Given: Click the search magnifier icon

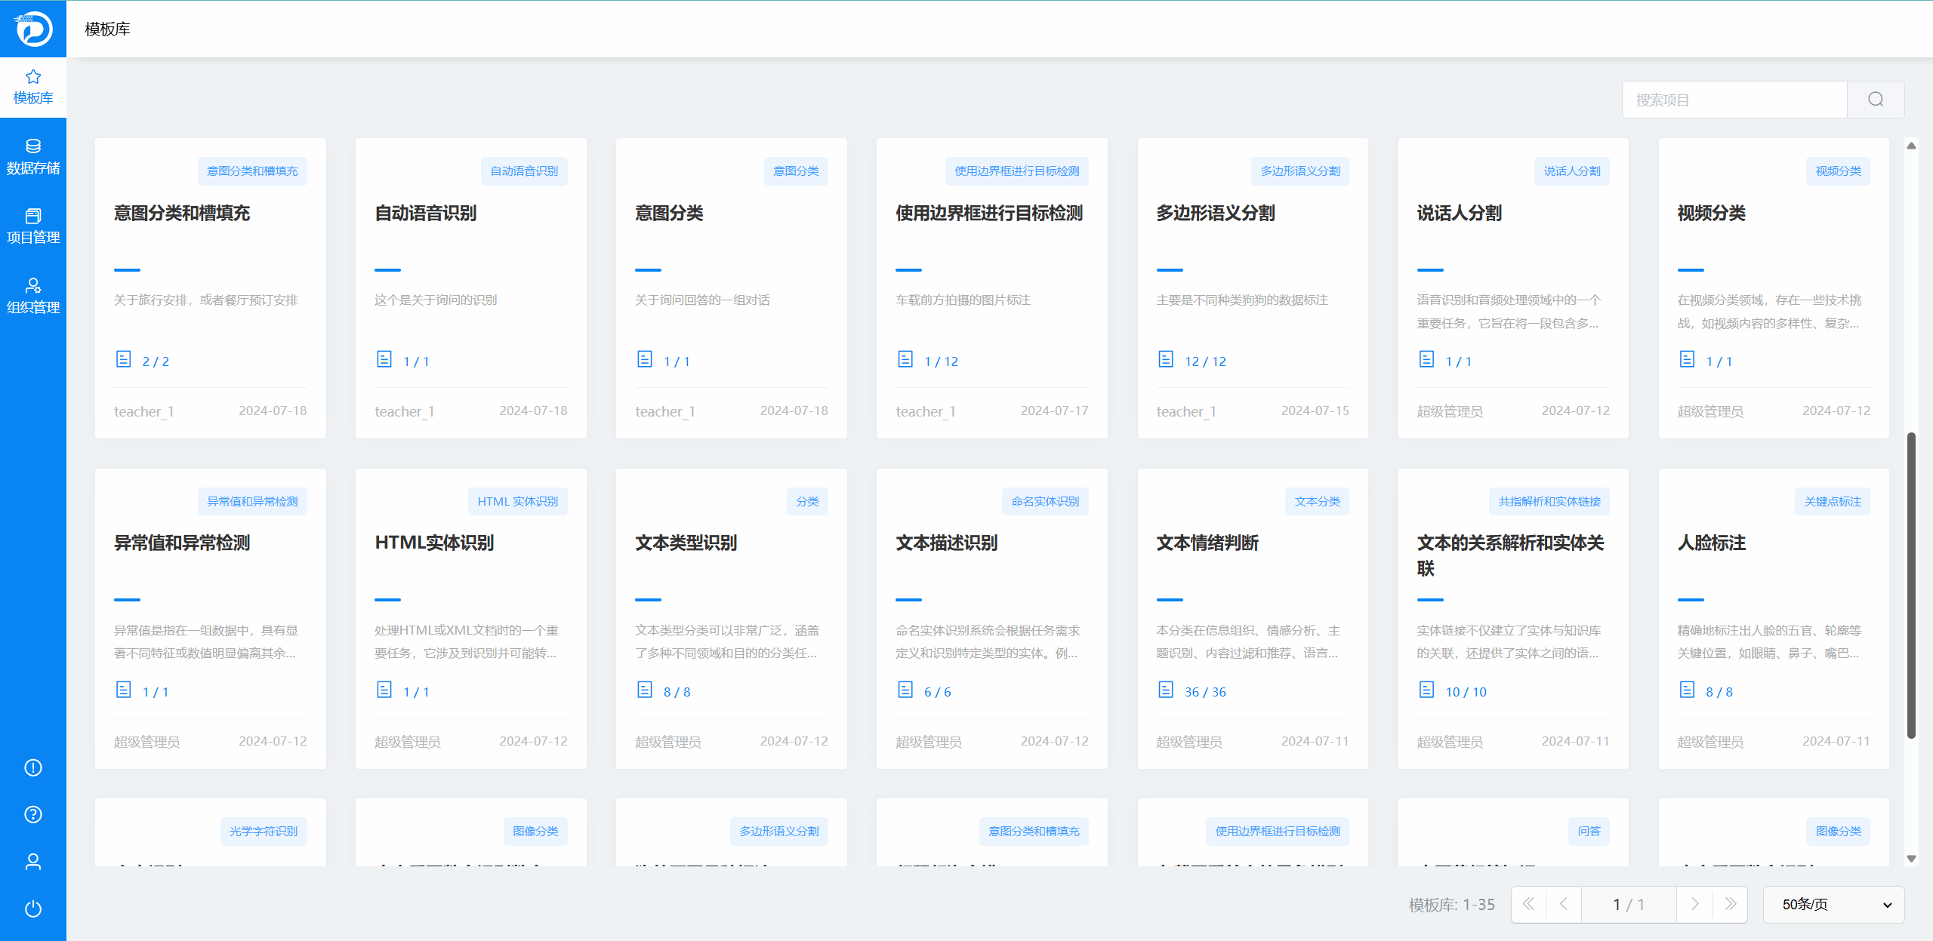Looking at the screenshot, I should 1875,100.
